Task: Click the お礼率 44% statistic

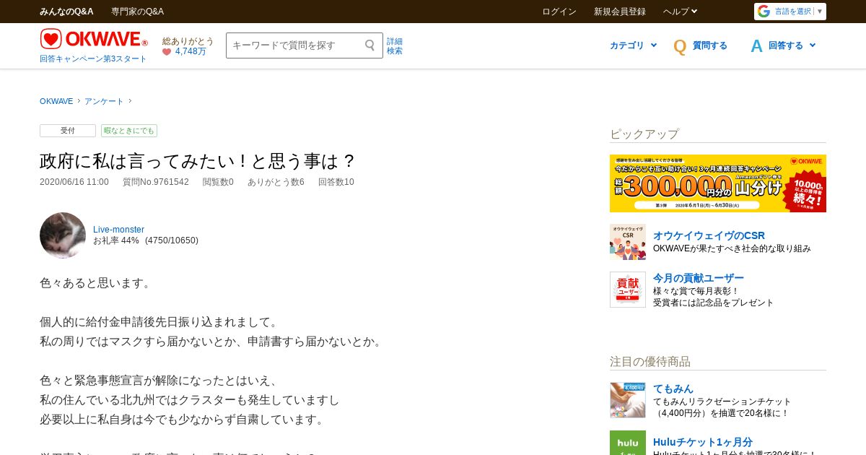Action: 116,240
